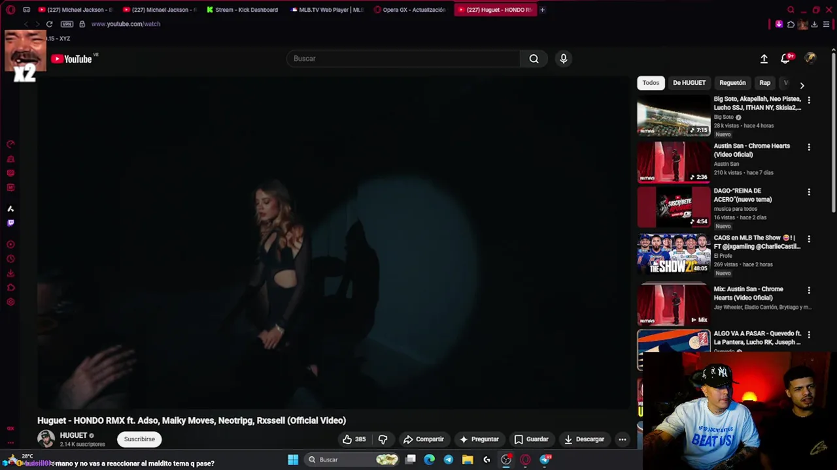The width and height of the screenshot is (837, 470).
Task: Open Downloads icon in Opera sidebar
Action: pyautogui.click(x=10, y=274)
